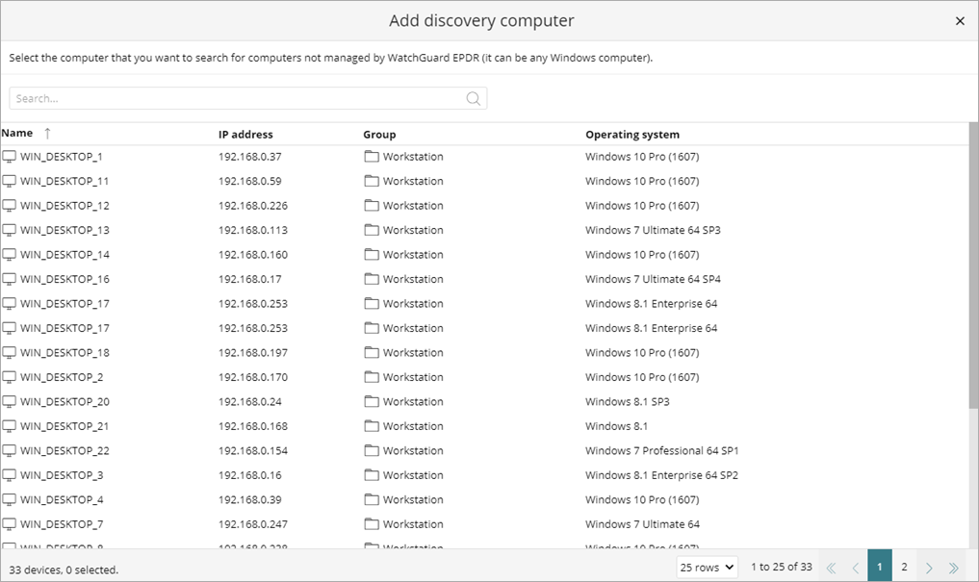Click the IP address column header
Screen dimensions: 979x582
point(246,134)
